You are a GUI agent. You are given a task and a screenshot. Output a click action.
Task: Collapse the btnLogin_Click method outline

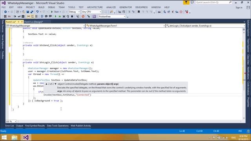[x=11, y=63]
